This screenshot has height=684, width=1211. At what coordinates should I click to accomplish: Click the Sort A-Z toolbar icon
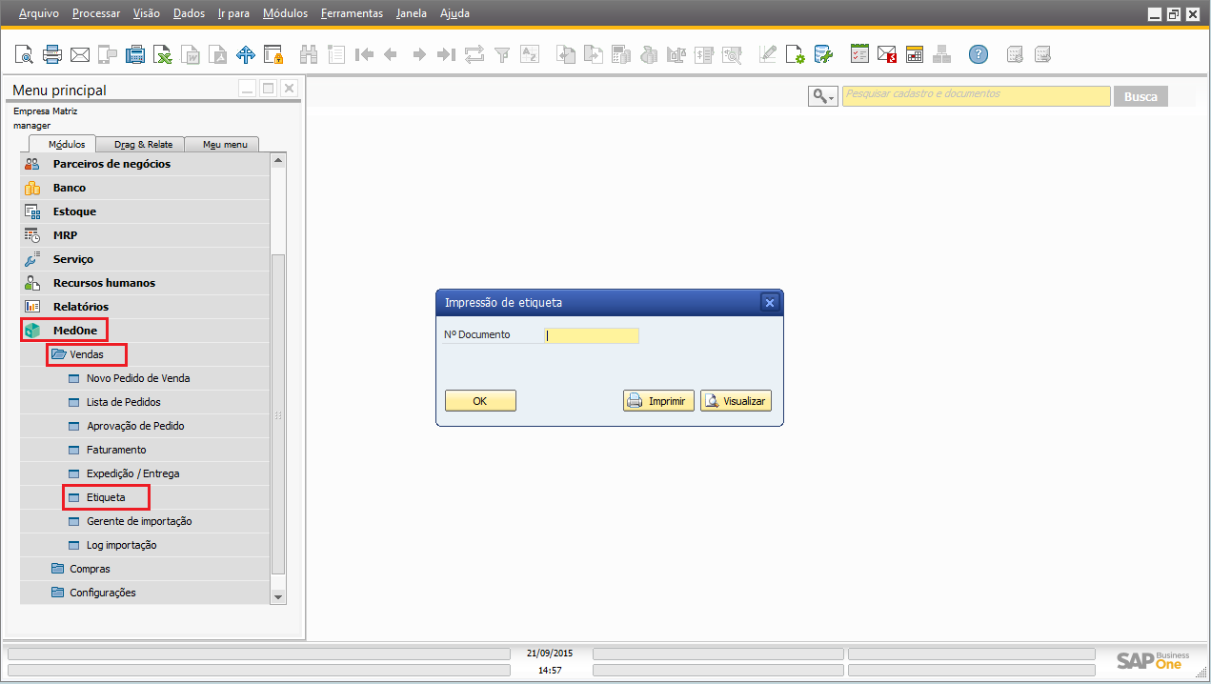529,54
